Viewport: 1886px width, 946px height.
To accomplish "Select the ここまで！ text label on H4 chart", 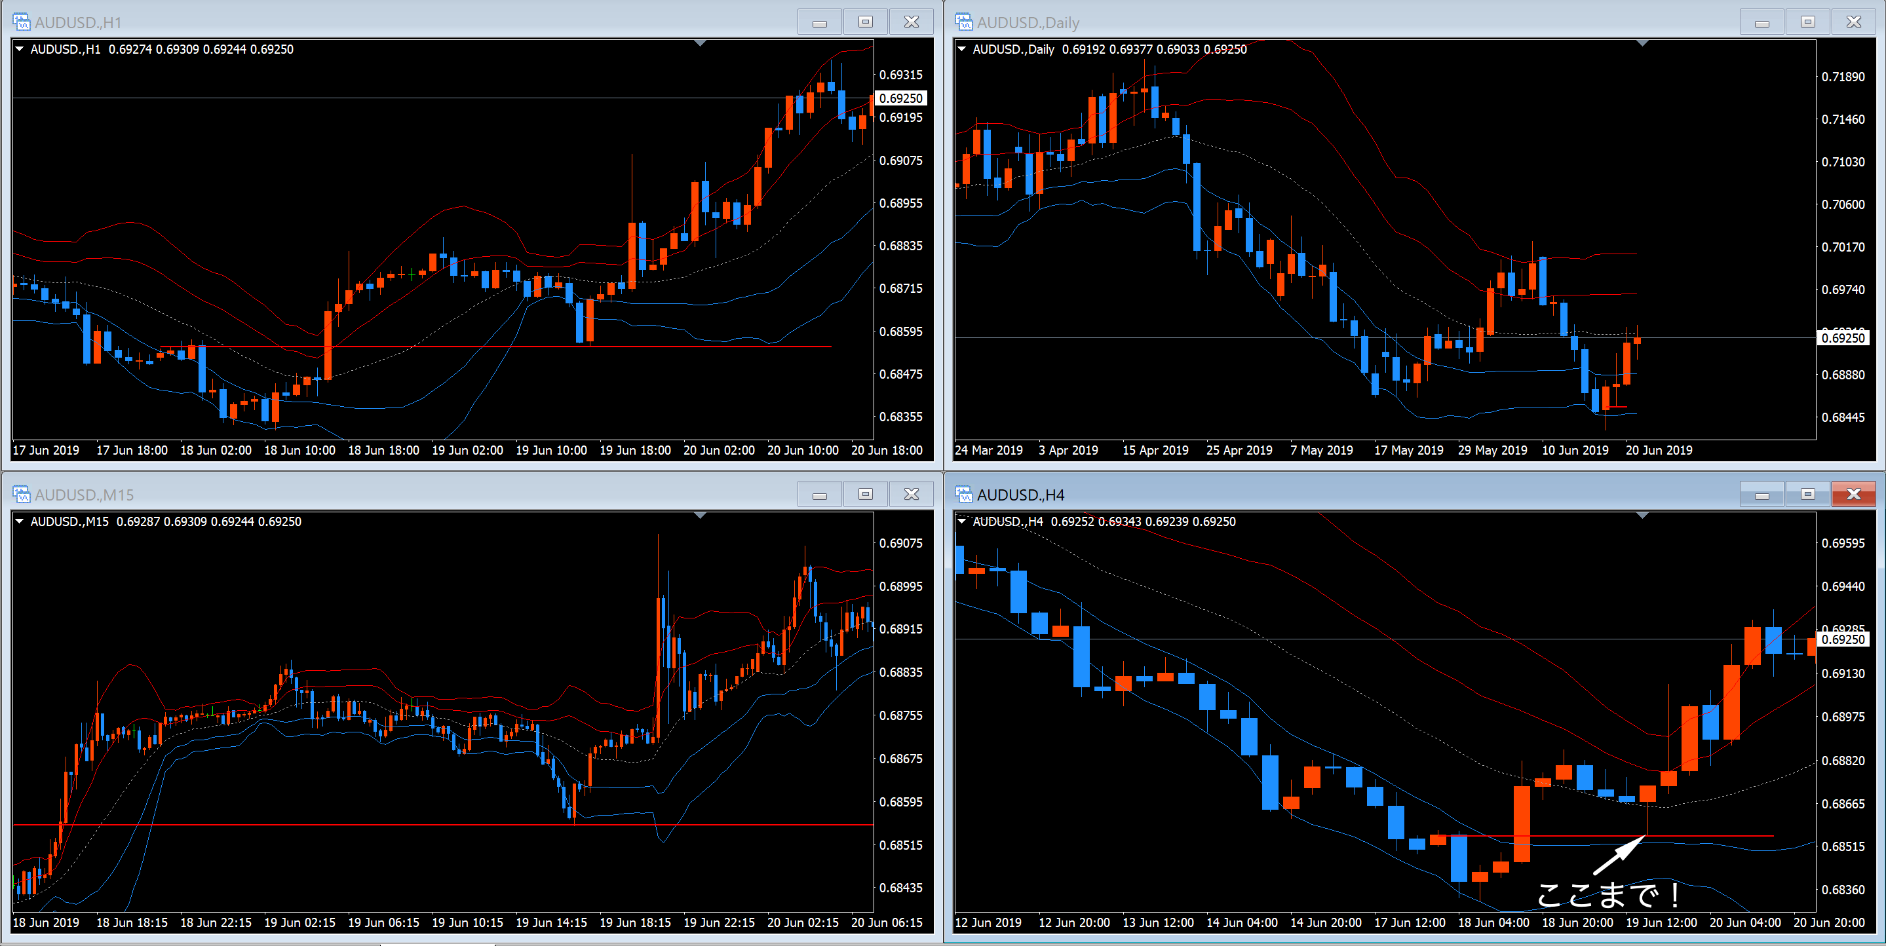I will click(1607, 894).
